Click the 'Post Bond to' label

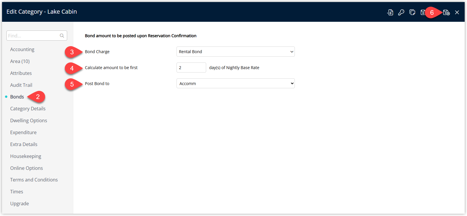[97, 84]
